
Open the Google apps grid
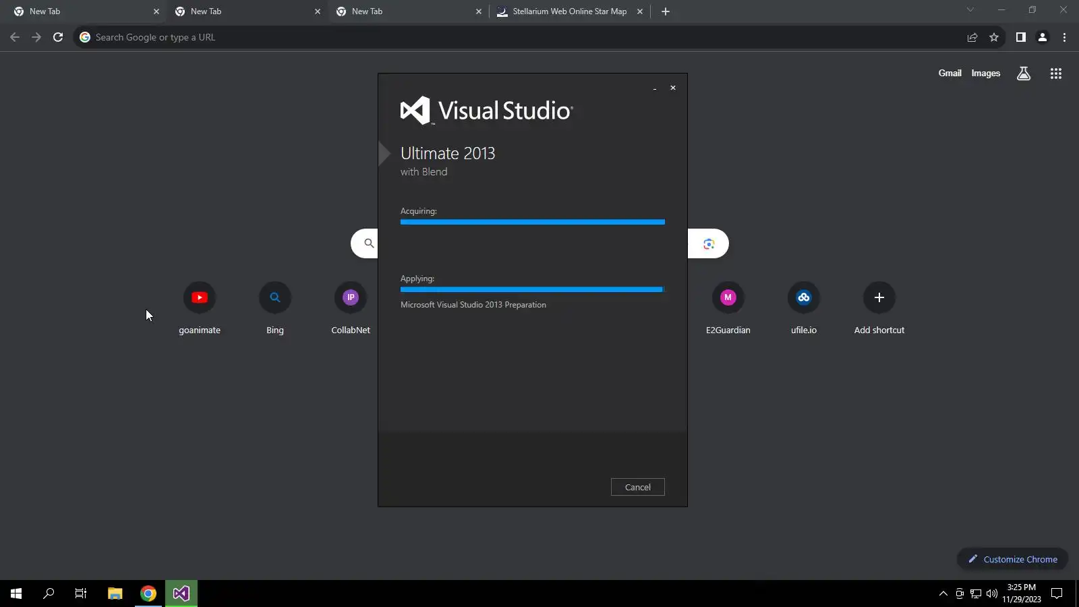click(1056, 74)
